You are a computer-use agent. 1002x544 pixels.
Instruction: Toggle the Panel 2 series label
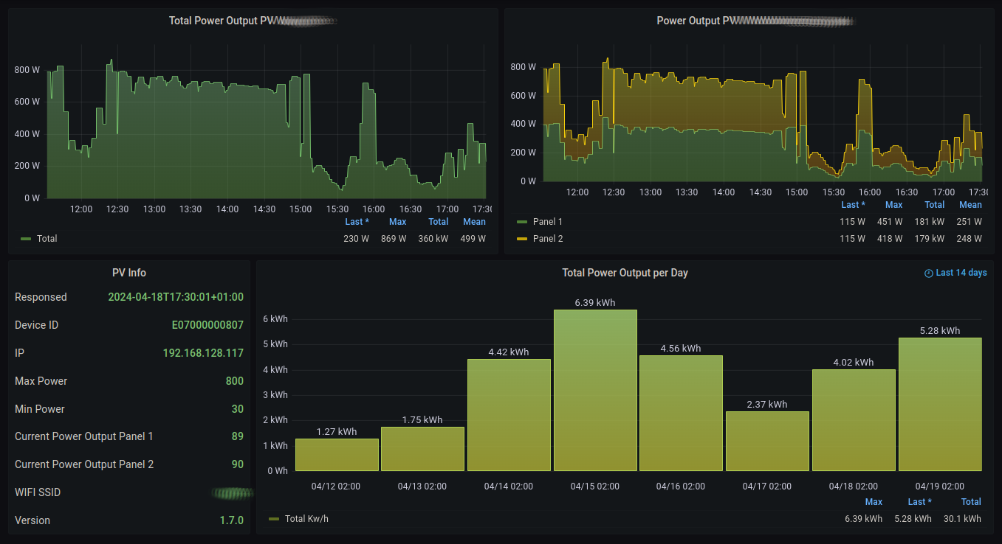[x=547, y=239]
